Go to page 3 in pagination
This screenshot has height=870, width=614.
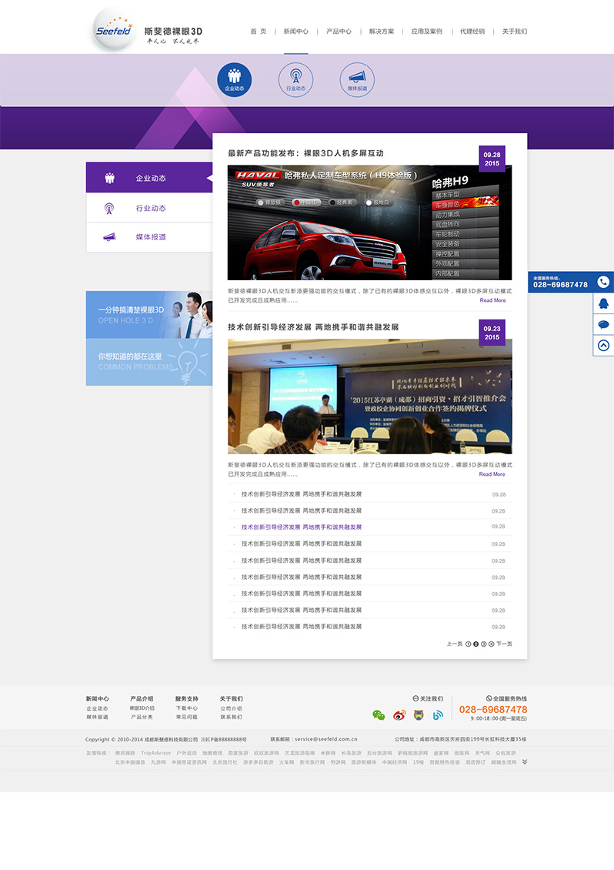click(483, 644)
